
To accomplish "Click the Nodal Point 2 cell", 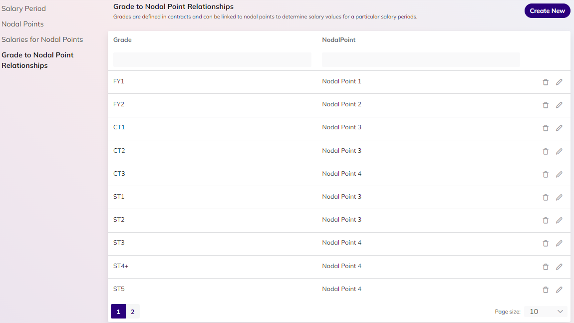I will click(x=341, y=104).
